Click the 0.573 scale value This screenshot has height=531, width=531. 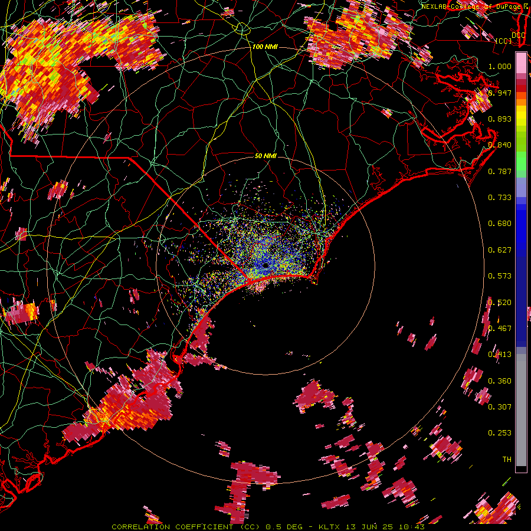click(500, 276)
